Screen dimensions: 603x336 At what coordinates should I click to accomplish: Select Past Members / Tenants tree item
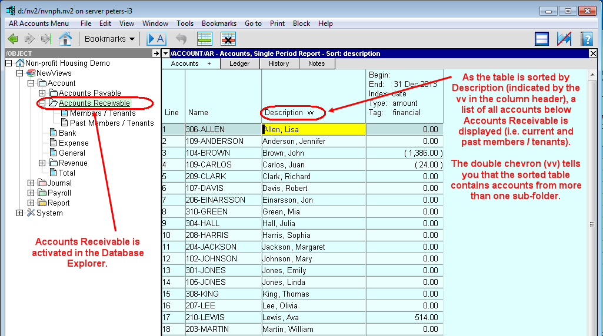click(112, 123)
